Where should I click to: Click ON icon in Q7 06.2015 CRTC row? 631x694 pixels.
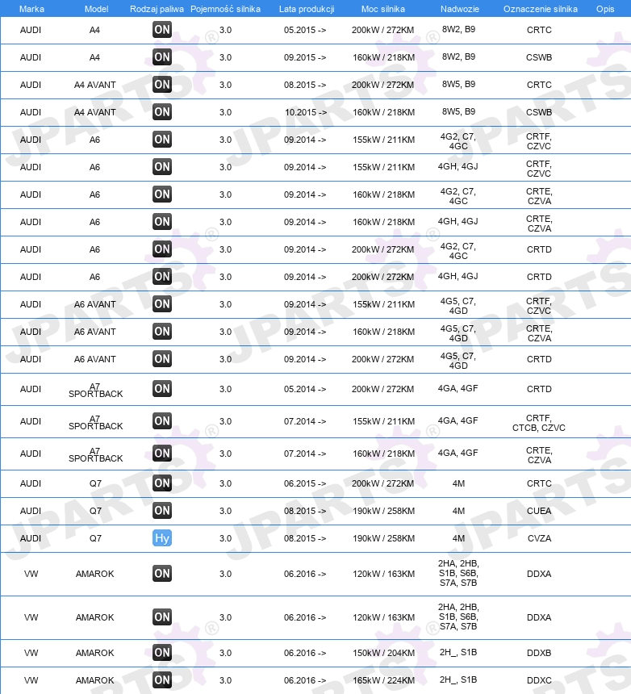coord(162,483)
